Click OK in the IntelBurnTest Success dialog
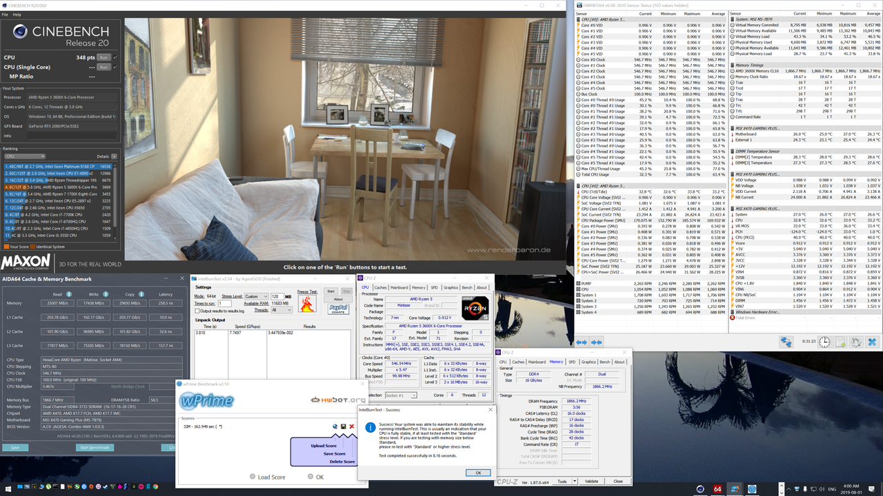Image resolution: width=883 pixels, height=496 pixels. (x=478, y=473)
